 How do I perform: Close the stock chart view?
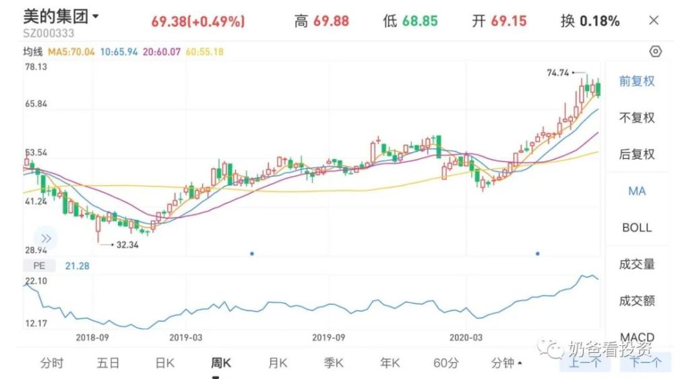[x=654, y=21]
